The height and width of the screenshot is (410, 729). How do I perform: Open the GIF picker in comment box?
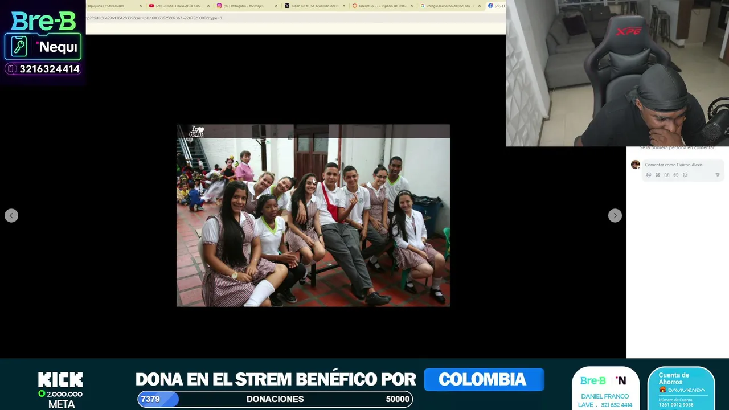(x=676, y=175)
